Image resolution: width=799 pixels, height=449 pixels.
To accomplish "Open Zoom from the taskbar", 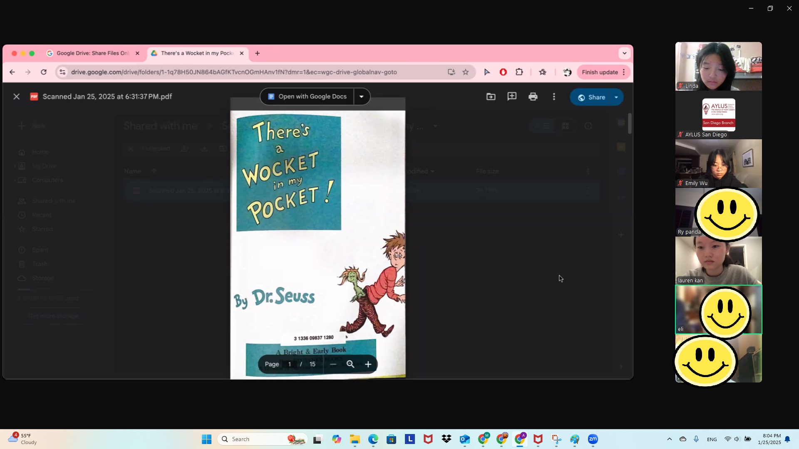I will [593, 439].
